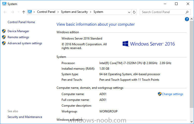Click the Windows Server 2016 Standard text
Image resolution: width=194 pixels, height=124 pixels.
(x=82, y=38)
